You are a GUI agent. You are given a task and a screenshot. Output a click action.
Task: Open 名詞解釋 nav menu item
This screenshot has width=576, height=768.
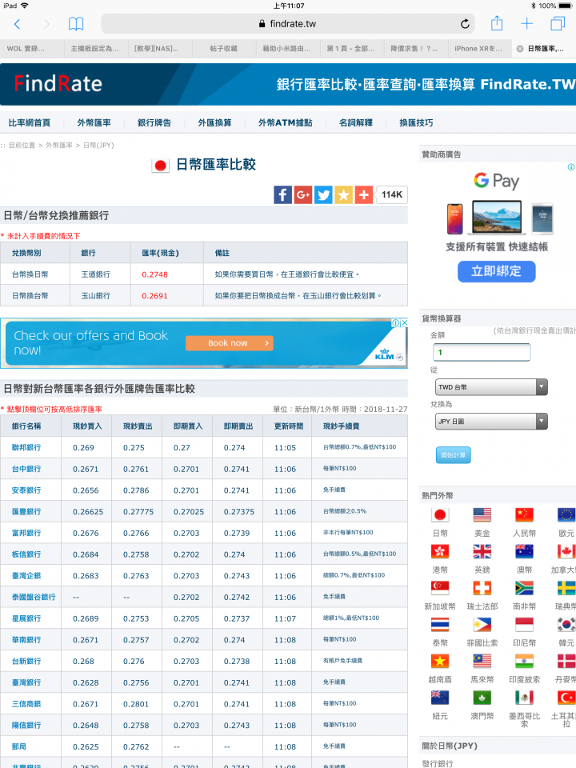click(x=355, y=122)
